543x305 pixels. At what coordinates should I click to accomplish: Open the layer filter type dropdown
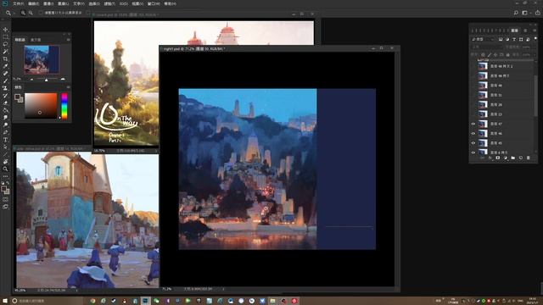[x=483, y=40]
